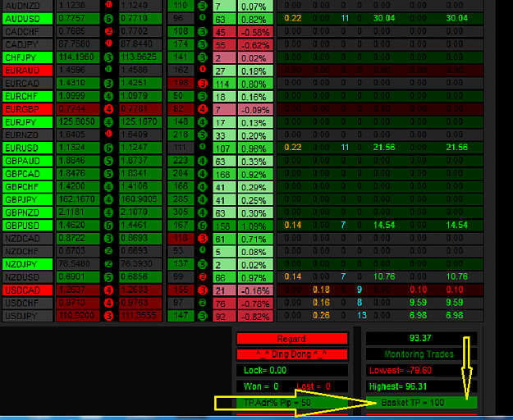Click the Highest= 96.31 readout
The height and width of the screenshot is (420, 513).
[398, 386]
